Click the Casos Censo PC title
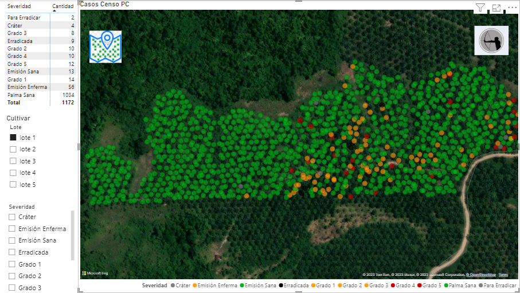520x293 pixels. coord(104,5)
